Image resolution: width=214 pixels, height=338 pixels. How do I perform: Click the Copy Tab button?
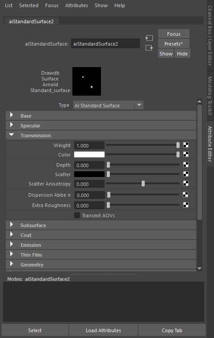(172, 330)
